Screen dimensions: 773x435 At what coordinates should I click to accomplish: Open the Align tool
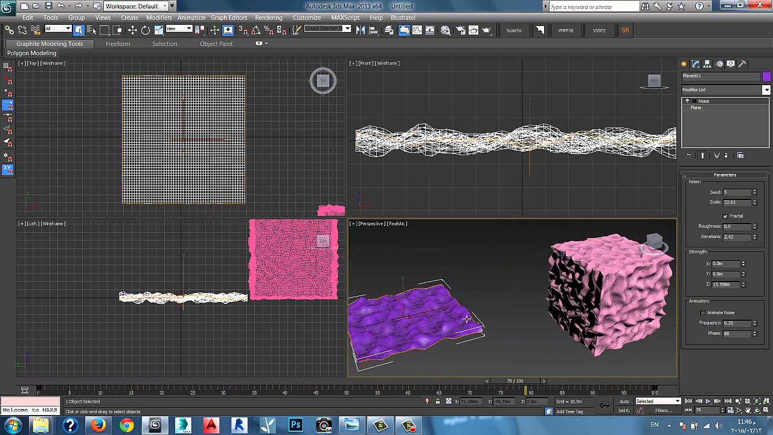tap(374, 30)
